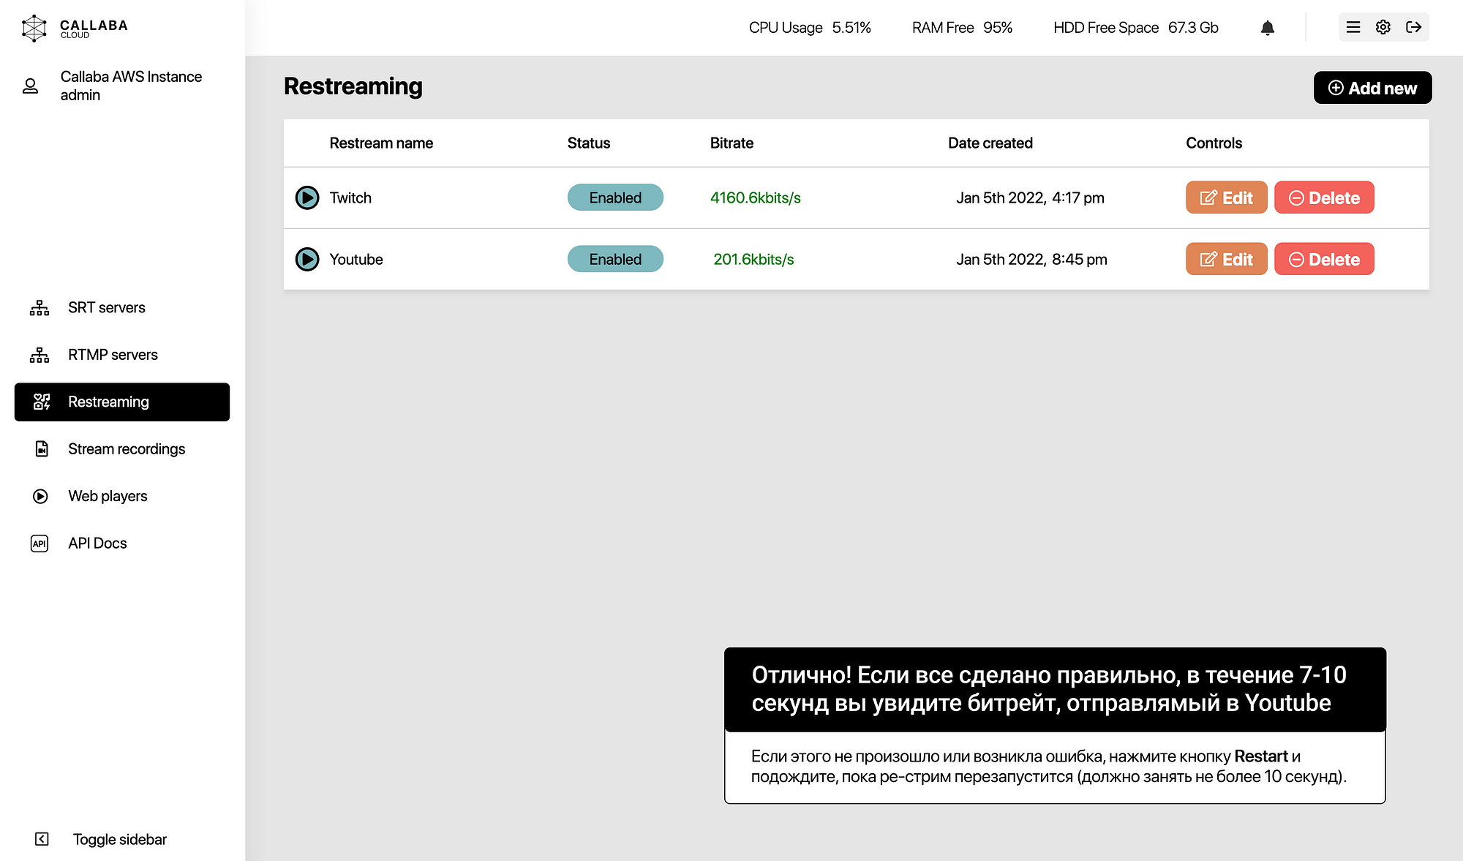Click date Jan 5th 2022, 8:45 pm
The image size is (1463, 861).
click(1031, 259)
